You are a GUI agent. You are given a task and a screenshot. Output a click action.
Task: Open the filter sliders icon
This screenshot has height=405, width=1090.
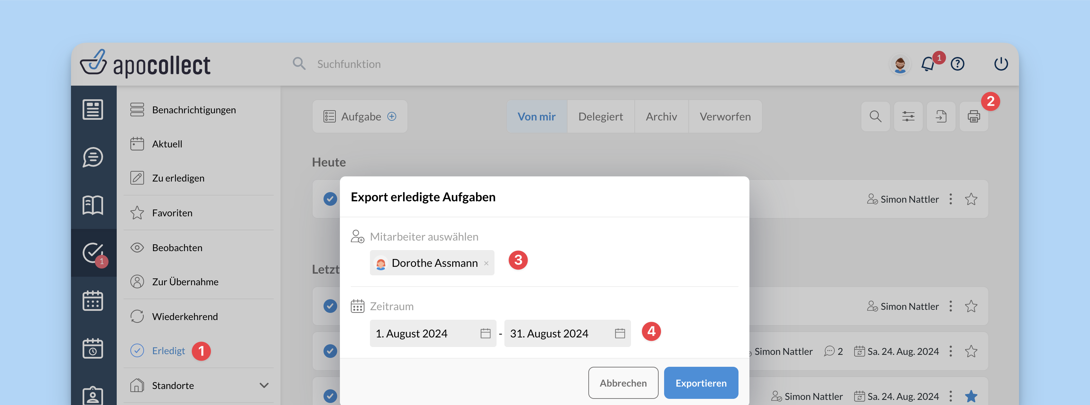pyautogui.click(x=908, y=116)
